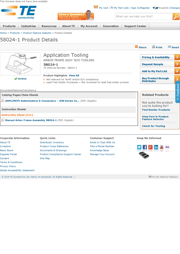This screenshot has width=180, height=254.
Task: Open Manual Arbor Frame Assembly 58024-1 PDF
Action: pyautogui.click(x=31, y=120)
